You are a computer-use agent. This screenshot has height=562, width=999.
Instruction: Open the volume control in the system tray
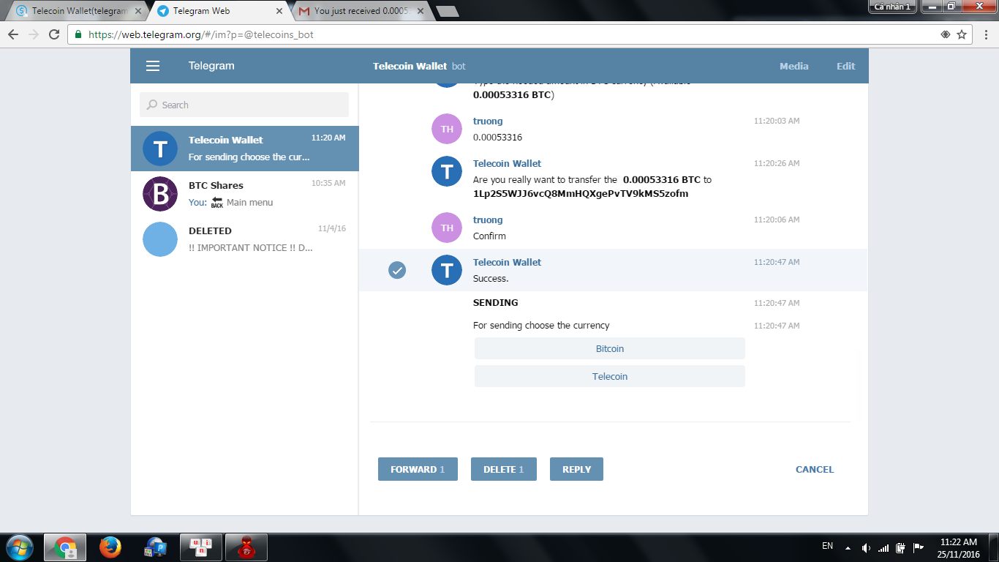click(x=867, y=547)
